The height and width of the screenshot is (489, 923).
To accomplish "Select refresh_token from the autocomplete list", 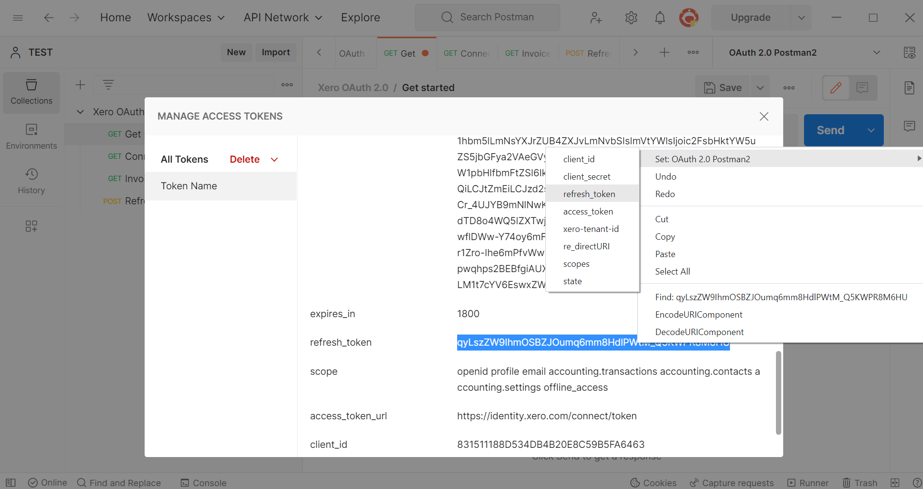I will tap(589, 194).
